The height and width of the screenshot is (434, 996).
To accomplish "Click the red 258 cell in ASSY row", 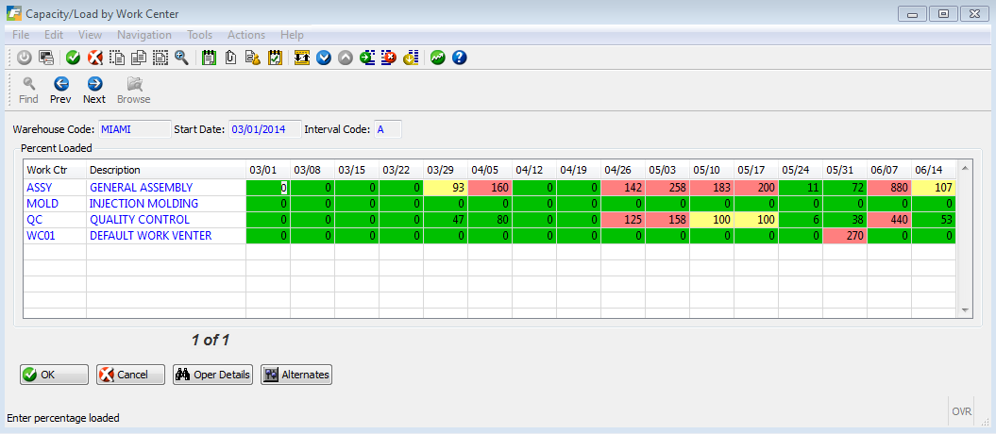I will pyautogui.click(x=667, y=187).
